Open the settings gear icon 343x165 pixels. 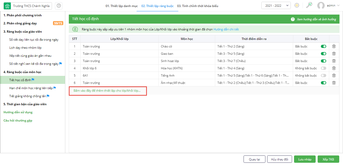[297, 5]
